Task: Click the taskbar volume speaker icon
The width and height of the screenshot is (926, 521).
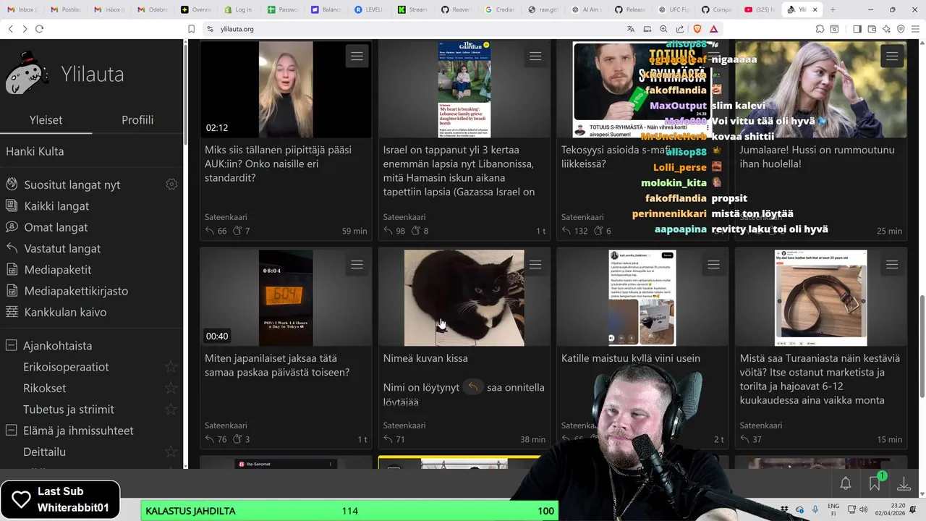Action: [862, 509]
